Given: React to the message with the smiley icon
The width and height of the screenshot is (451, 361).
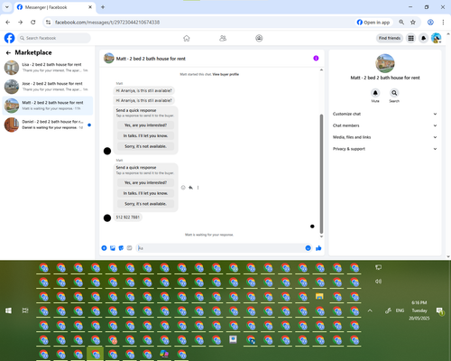Looking at the screenshot, I should 183,188.
